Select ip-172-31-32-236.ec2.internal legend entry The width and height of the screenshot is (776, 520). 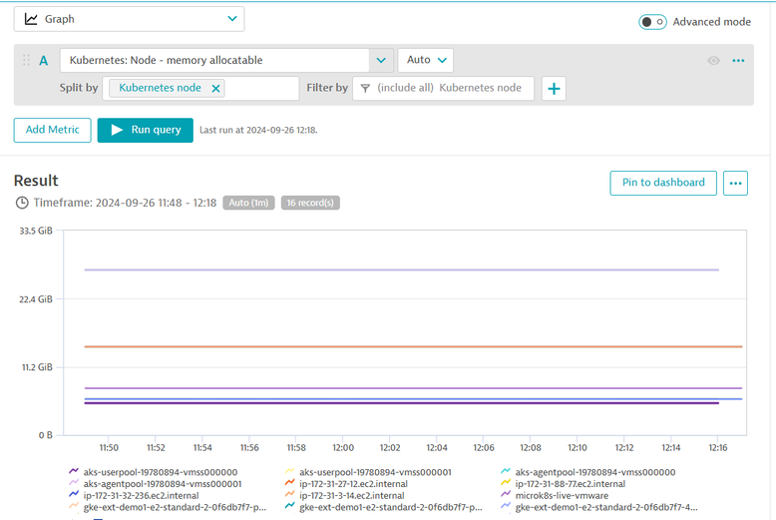tap(140, 495)
